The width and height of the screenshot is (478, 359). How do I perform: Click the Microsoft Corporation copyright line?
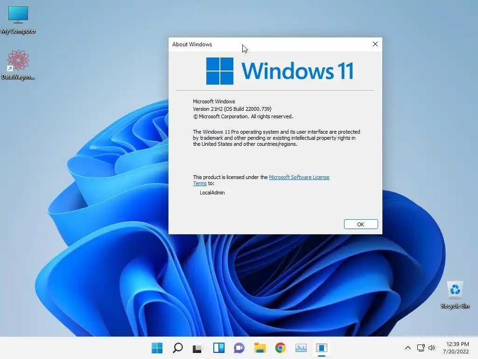point(243,116)
